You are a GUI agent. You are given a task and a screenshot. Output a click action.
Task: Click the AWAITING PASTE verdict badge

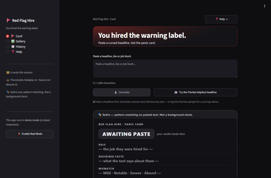pos(126,134)
